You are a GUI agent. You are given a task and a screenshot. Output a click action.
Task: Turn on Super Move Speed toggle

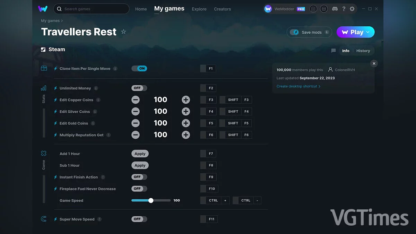click(x=139, y=219)
